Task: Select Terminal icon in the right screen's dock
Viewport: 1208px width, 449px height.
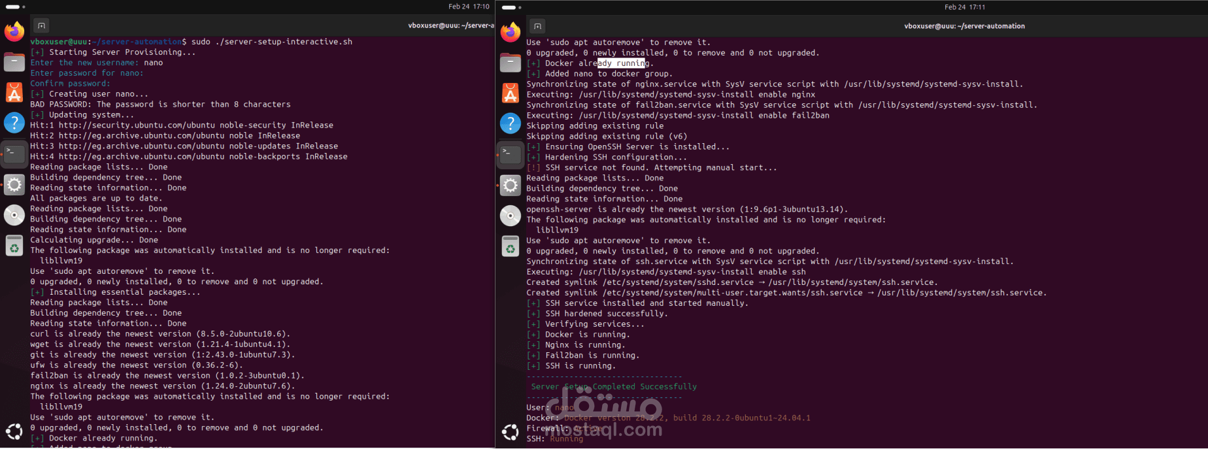Action: pyautogui.click(x=511, y=154)
